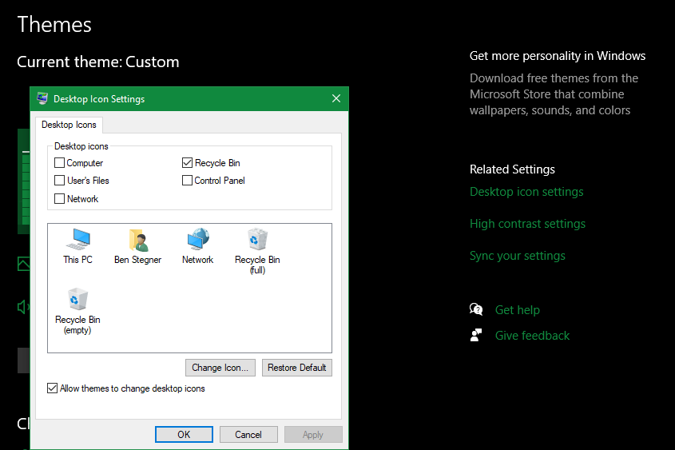Viewport: 675px width, 450px height.
Task: Click the Get help chat icon
Action: tap(477, 310)
